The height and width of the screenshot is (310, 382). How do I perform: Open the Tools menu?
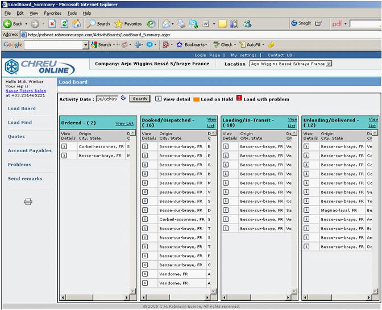(x=72, y=13)
